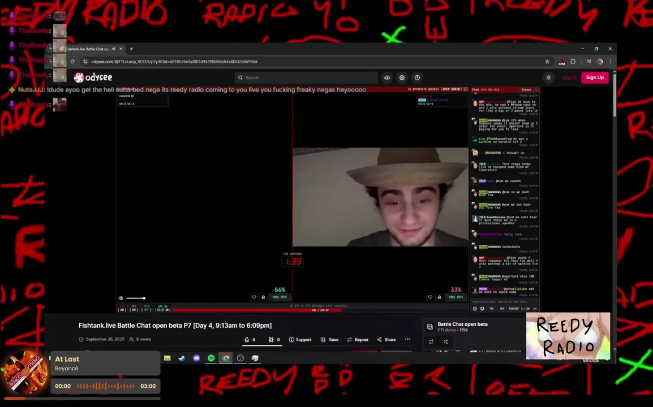
Task: Click the Log In link
Action: [x=569, y=77]
